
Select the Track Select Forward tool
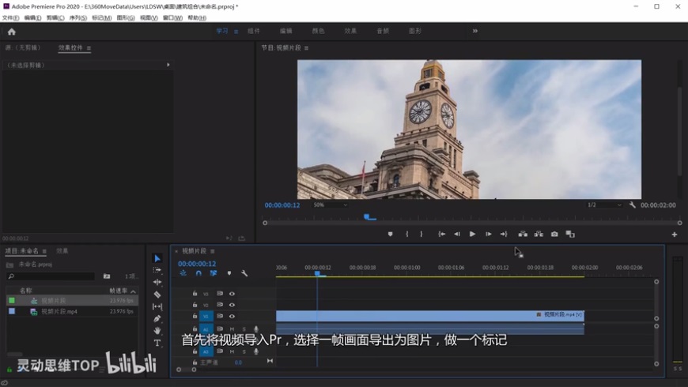[x=157, y=270]
